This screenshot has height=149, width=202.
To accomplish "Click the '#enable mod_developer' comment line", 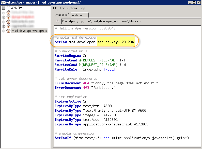I will pos(76,38).
